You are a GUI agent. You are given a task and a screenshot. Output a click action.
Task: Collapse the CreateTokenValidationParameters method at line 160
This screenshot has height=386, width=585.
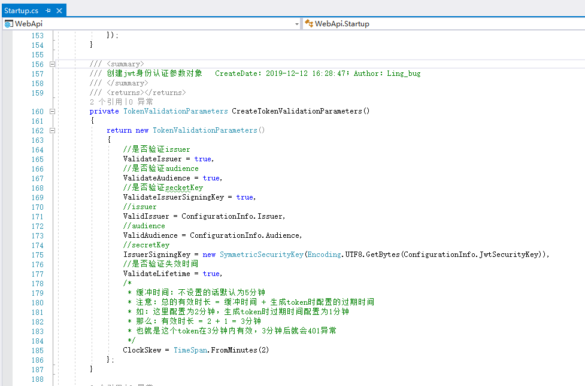point(52,111)
